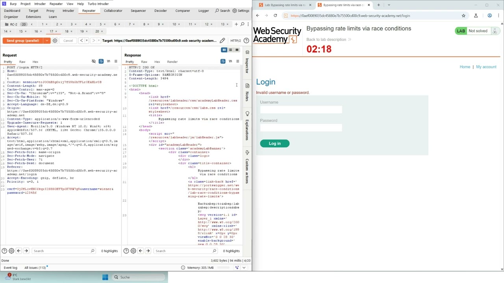The height and width of the screenshot is (283, 504).
Task: Switch to combined tabbed layout view
Action: pyautogui.click(x=237, y=50)
